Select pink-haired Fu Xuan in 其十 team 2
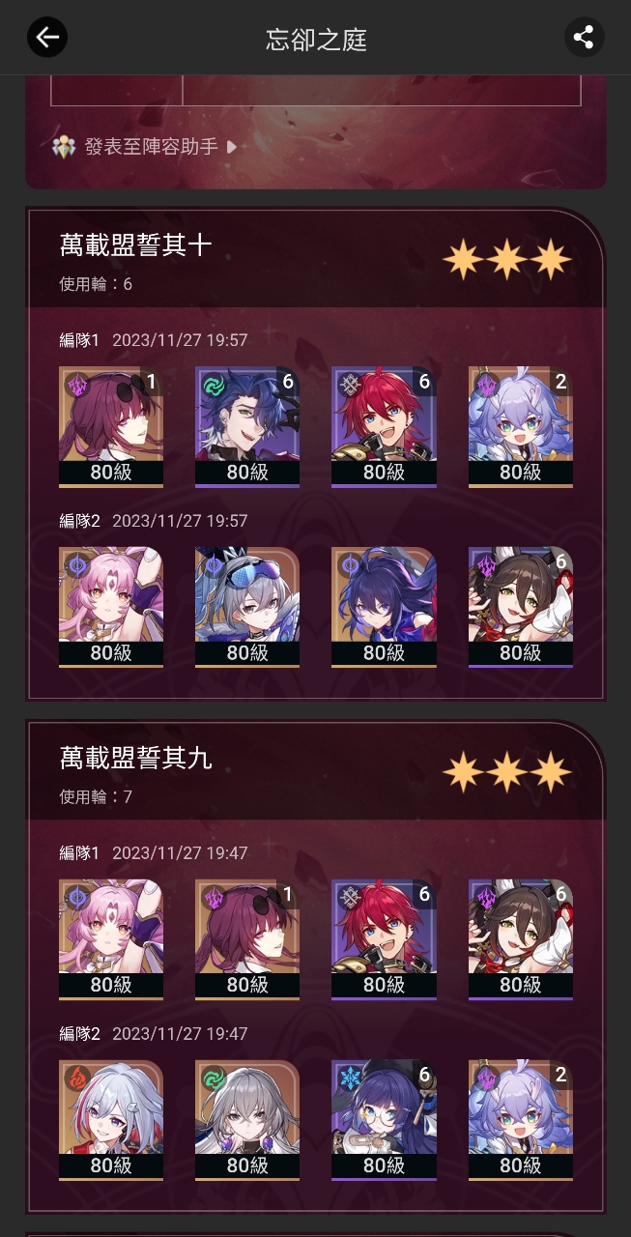Viewport: 631px width, 1237px height. tap(111, 608)
